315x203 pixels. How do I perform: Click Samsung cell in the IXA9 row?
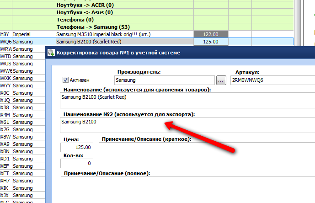click(x=29, y=144)
